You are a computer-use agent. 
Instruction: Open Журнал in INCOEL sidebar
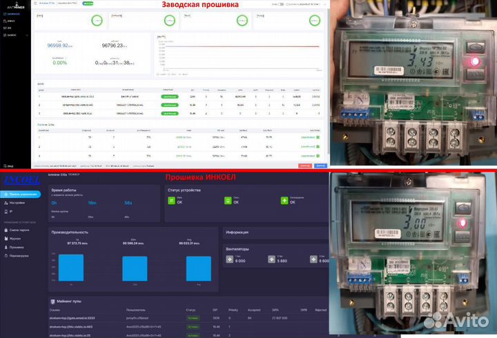click(15, 239)
